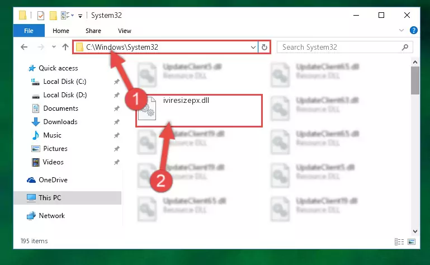This screenshot has width=430, height=265.
Task: Click the OneDrive cloud icon
Action: [31, 180]
